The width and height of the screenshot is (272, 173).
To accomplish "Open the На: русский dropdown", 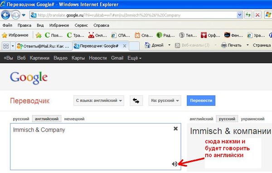I will click(x=165, y=100).
